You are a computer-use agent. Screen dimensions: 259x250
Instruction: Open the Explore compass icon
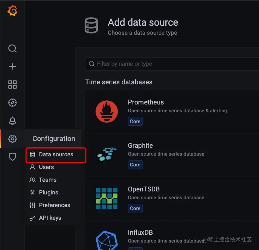coord(12,103)
